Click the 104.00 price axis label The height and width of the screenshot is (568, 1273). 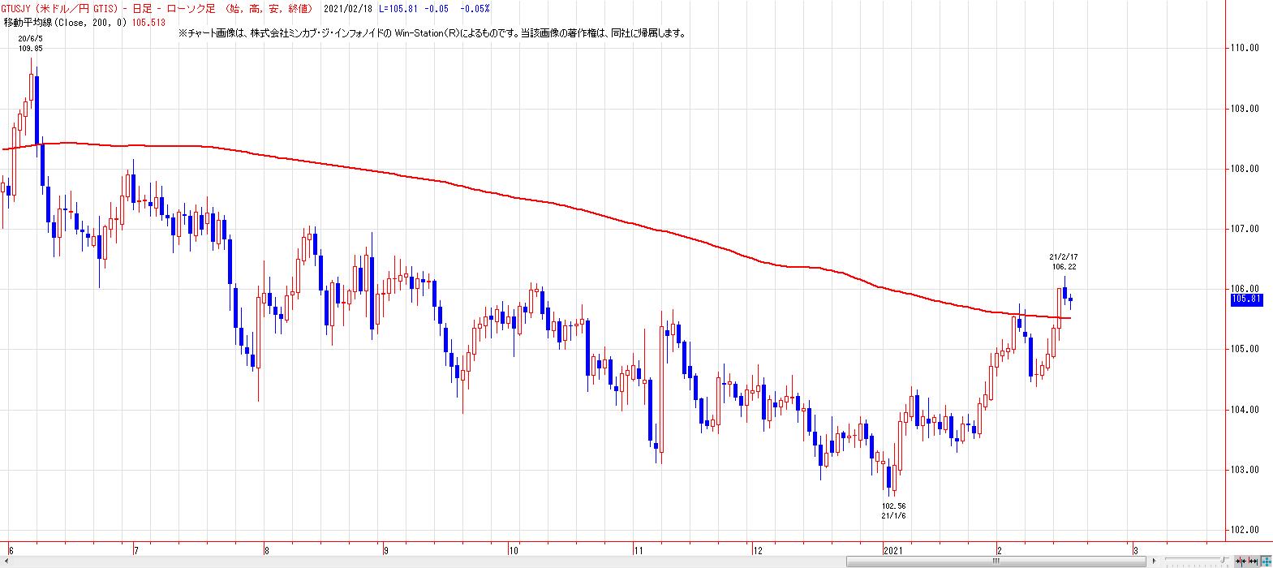point(1245,410)
